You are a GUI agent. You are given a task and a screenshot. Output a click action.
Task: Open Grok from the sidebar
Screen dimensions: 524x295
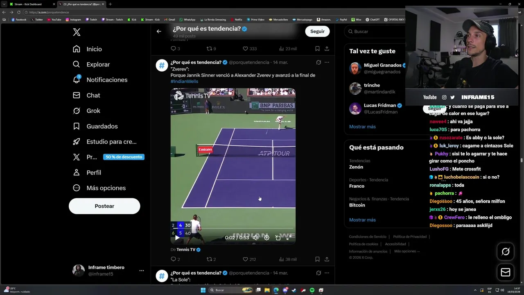(86, 111)
